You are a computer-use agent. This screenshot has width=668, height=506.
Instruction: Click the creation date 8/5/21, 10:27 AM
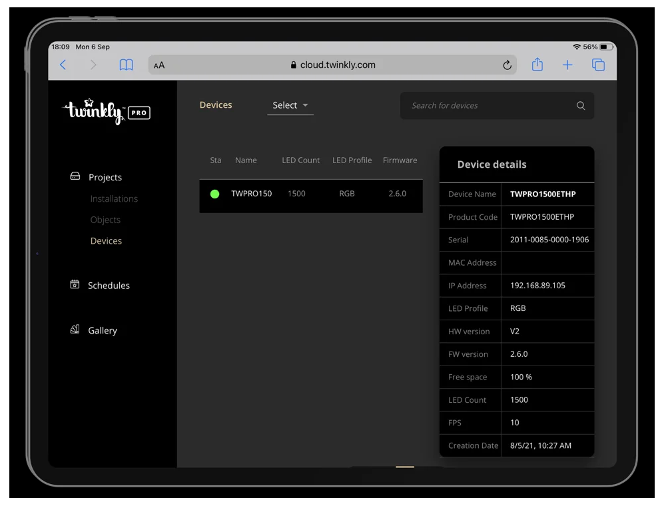coord(541,445)
